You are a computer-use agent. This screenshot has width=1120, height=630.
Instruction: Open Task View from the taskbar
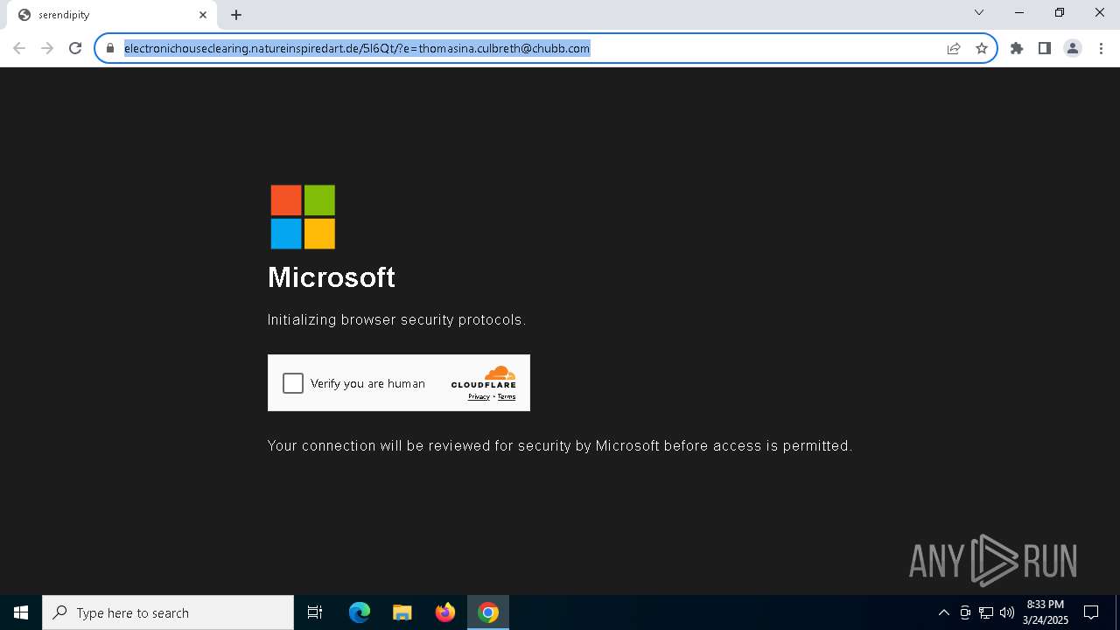315,612
